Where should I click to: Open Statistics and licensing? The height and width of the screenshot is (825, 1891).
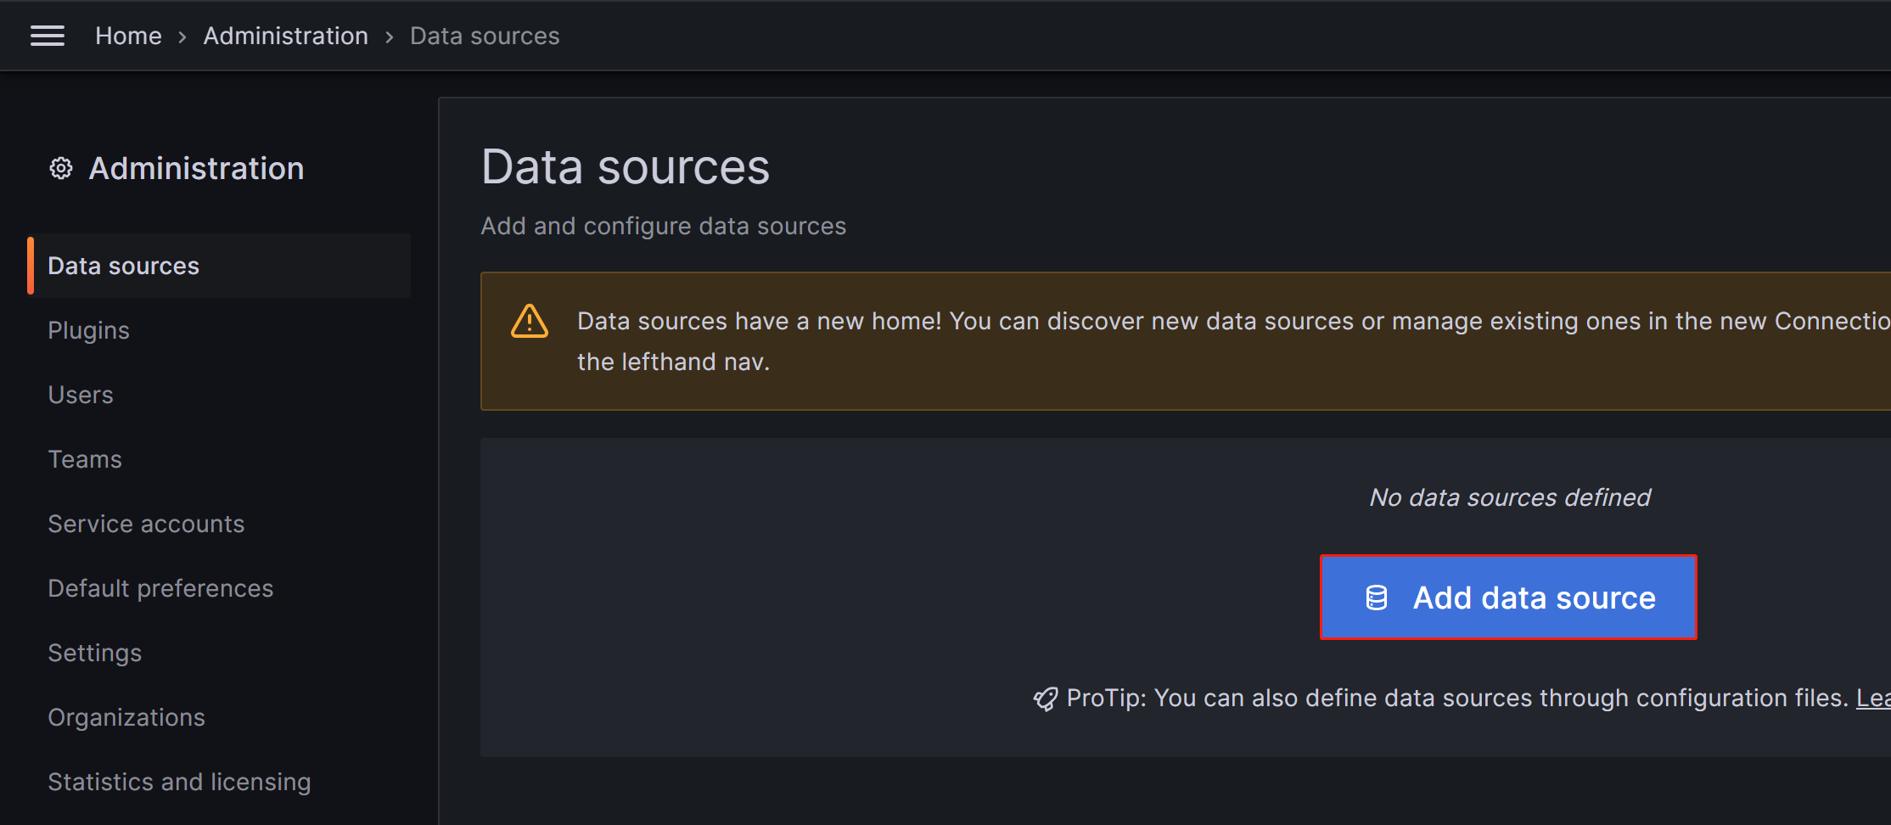tap(179, 782)
